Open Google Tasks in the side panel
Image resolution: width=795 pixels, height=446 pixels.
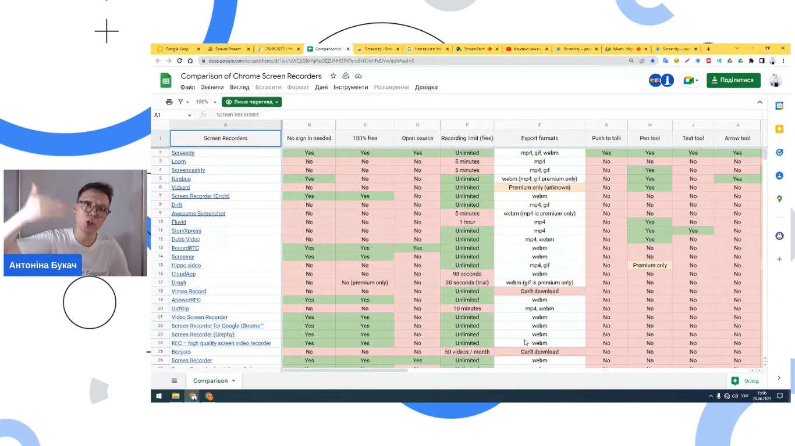tap(779, 152)
